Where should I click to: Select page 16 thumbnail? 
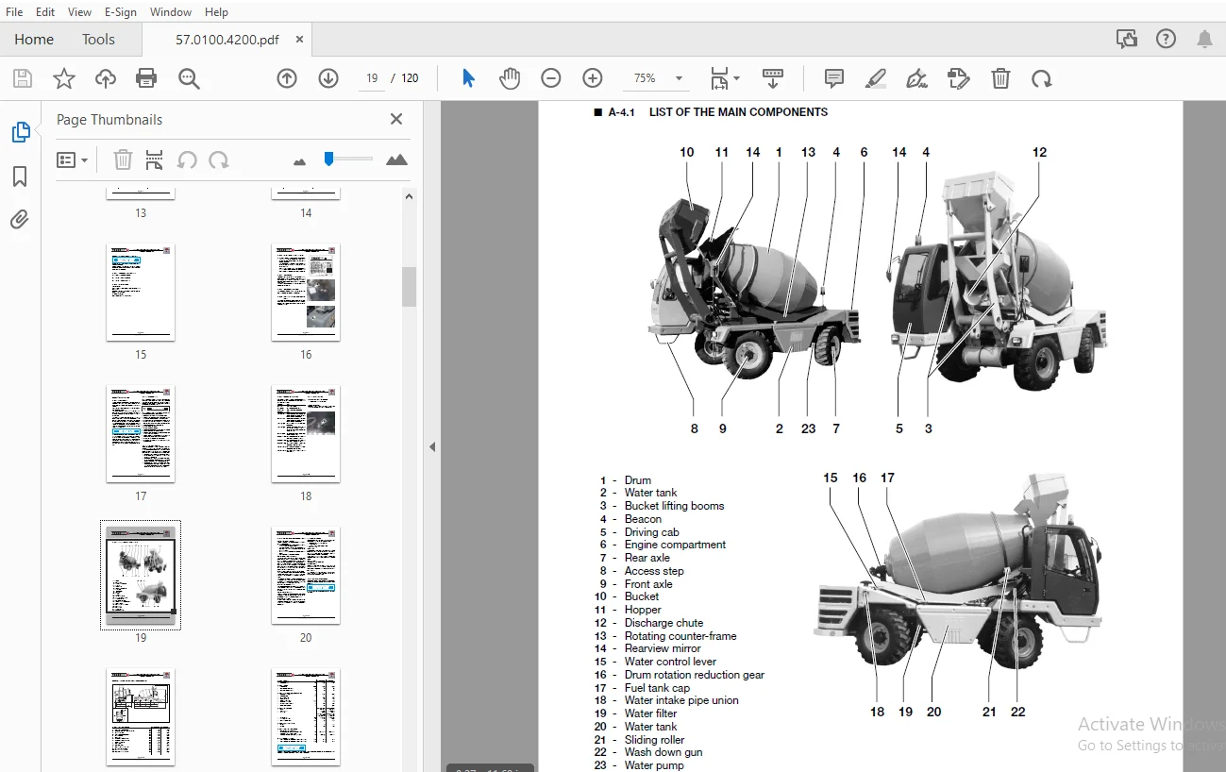click(306, 292)
